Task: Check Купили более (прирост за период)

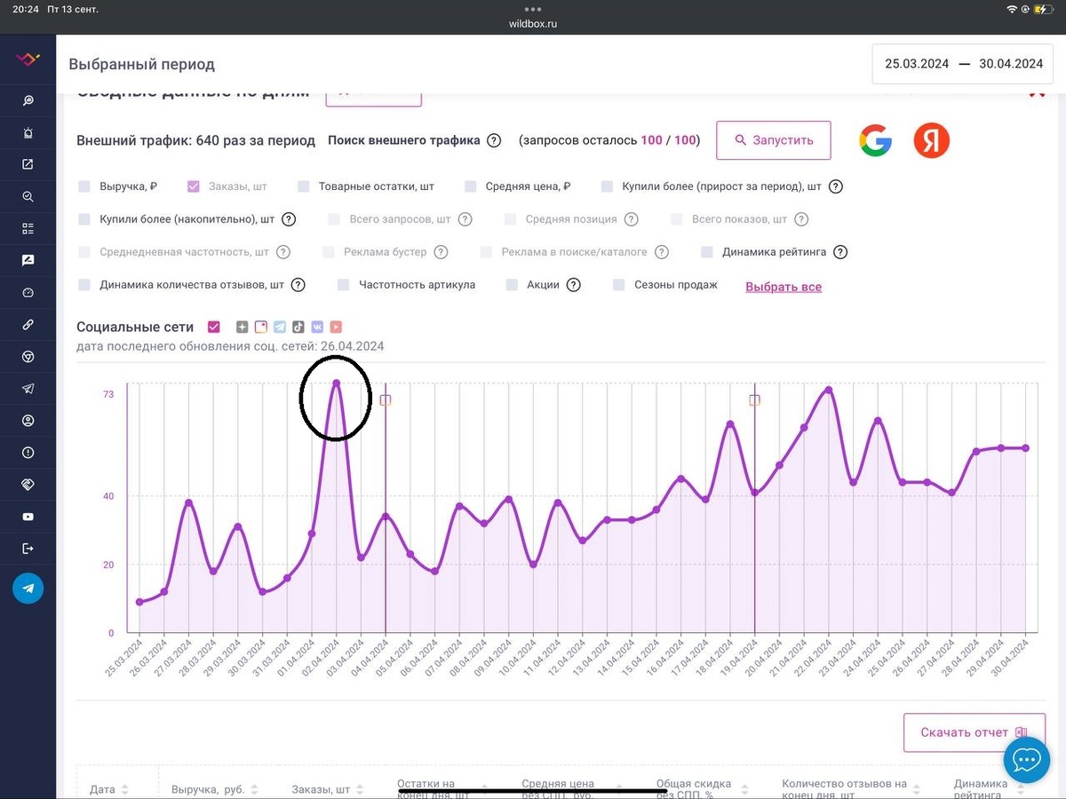Action: 607,186
